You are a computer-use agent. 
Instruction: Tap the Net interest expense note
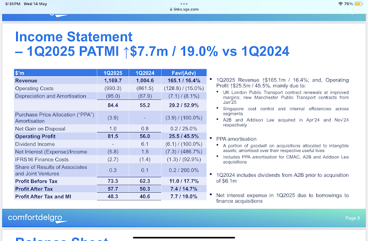tap(282, 198)
